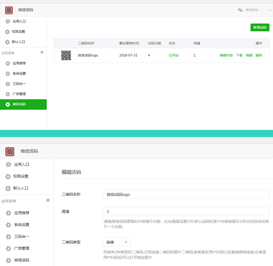Click the 默认入口 gear icon
The height and width of the screenshot is (266, 273).
(8, 42)
